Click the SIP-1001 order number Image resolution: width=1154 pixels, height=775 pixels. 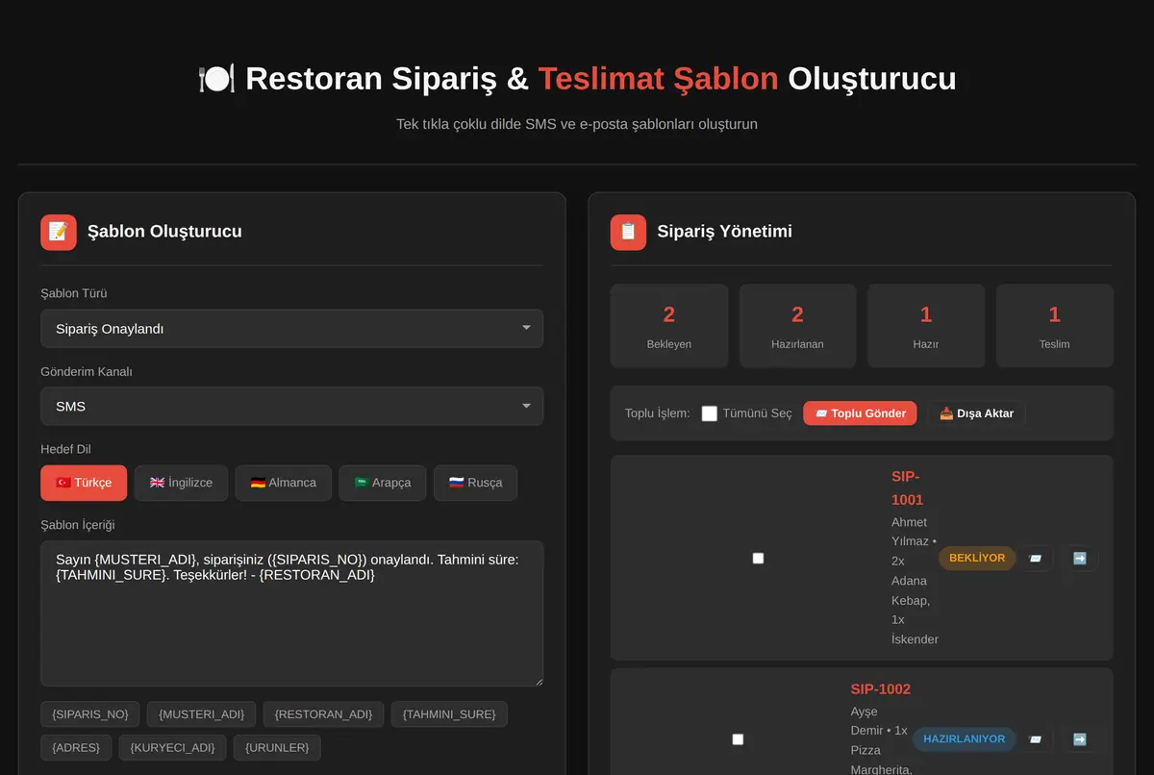click(x=907, y=488)
